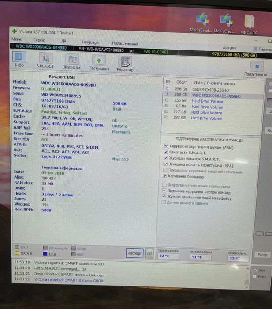Toggle Підтримка керування чергою команд checkbox

(x=164, y=190)
